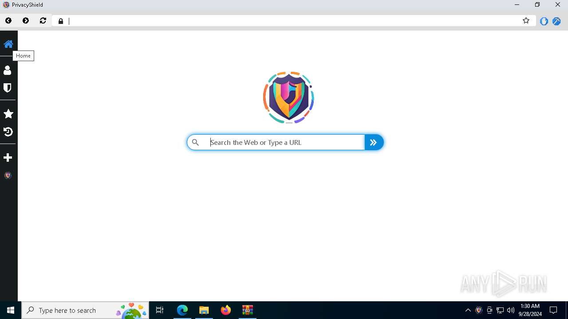Launch Microsoft Edge from the taskbar
568x319 pixels.
(182, 310)
